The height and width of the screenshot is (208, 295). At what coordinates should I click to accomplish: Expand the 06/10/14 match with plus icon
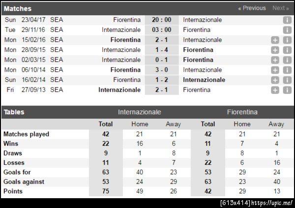pos(275,70)
